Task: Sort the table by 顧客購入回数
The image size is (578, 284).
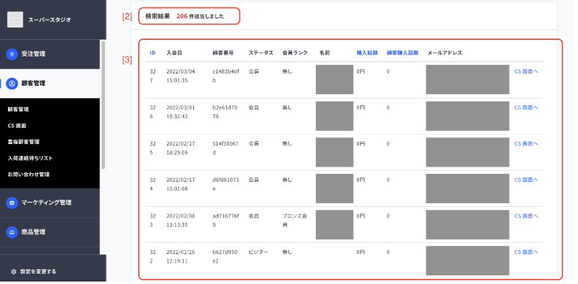Action: click(403, 53)
